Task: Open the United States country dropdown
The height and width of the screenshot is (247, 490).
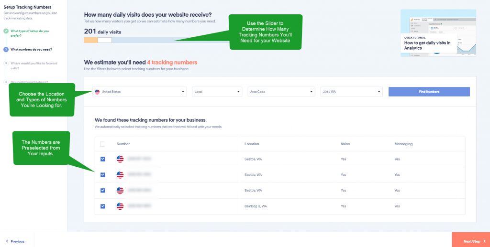Action: click(139, 92)
